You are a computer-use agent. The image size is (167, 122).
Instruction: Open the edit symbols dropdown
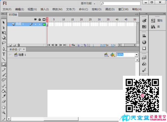[x=112, y=55]
